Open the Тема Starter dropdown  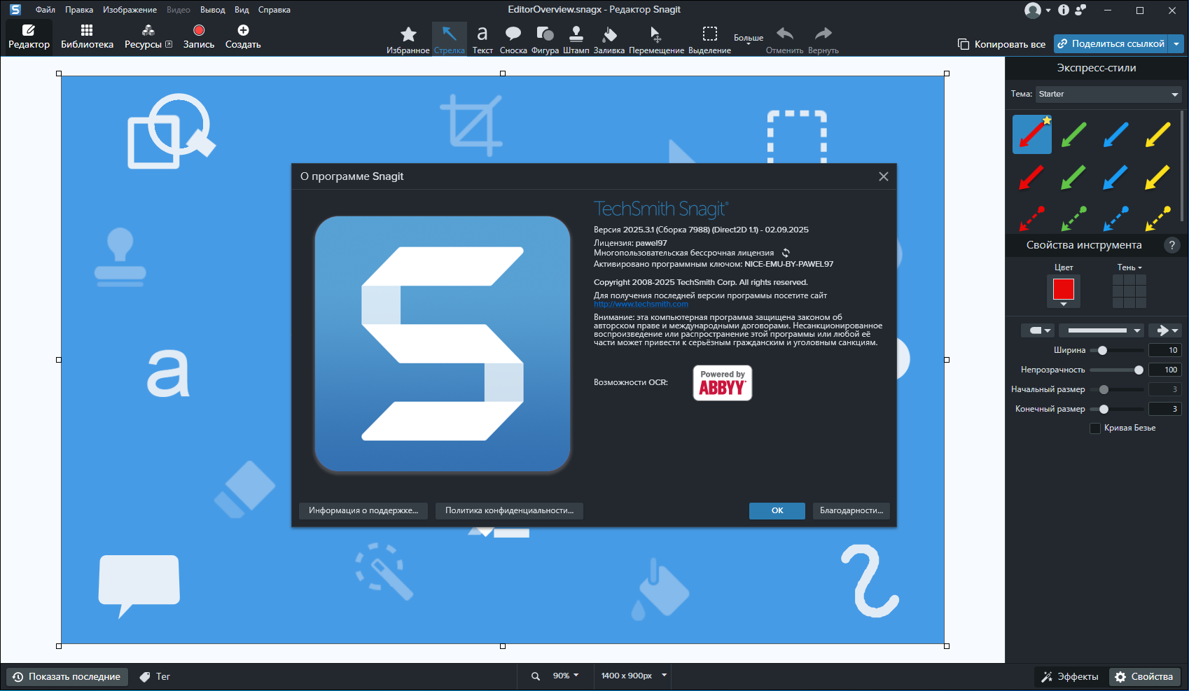click(1109, 94)
